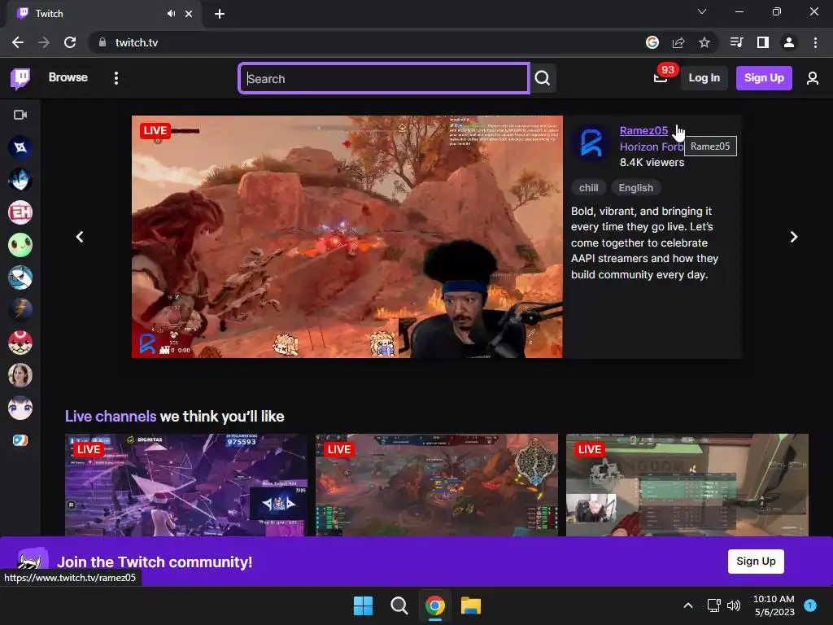833x625 pixels.
Task: Open the Ramez05 channel link
Action: 643,131
